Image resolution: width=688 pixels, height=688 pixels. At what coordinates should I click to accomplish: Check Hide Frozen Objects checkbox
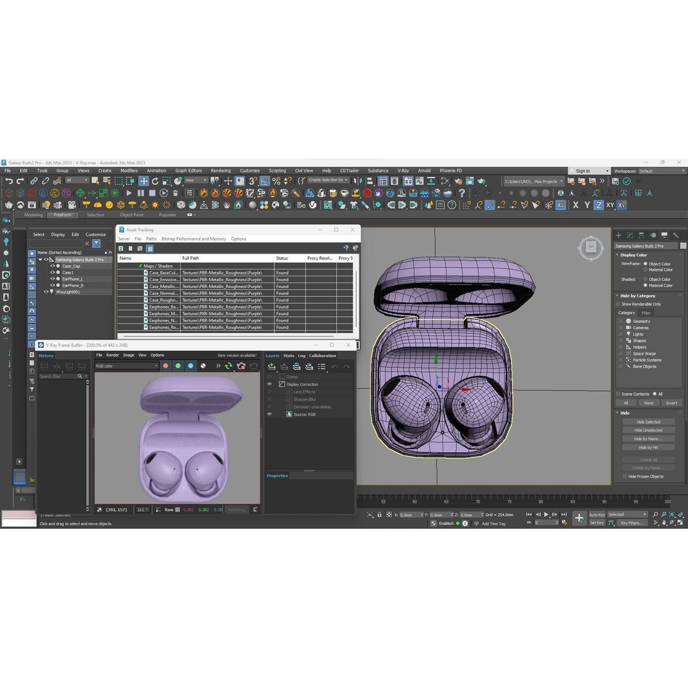coord(625,477)
